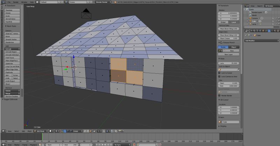This screenshot has width=280, height=146.
Task: Open the pivot point icon selector
Action: (57, 131)
